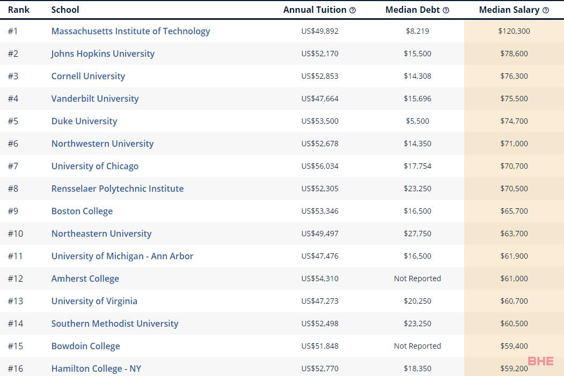Viewport: 564px width, 376px height.
Task: Select Southern Methodist University link
Action: [115, 324]
